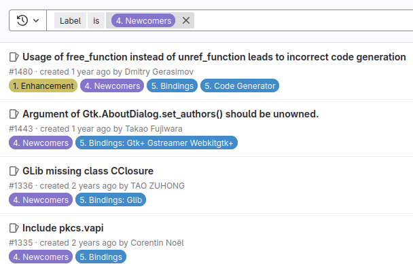
Task: Click the issue icon beside Include pkcs.vapi
Action: 14,228
